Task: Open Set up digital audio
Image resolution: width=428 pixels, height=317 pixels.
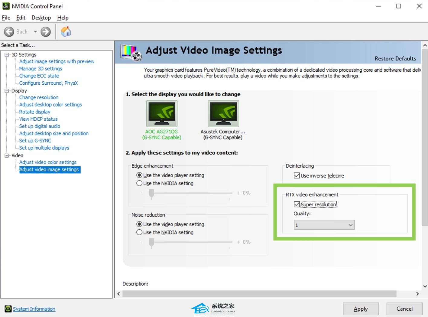Action: pyautogui.click(x=40, y=126)
